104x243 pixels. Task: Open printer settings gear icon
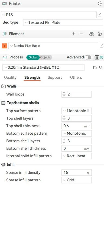point(100,4)
